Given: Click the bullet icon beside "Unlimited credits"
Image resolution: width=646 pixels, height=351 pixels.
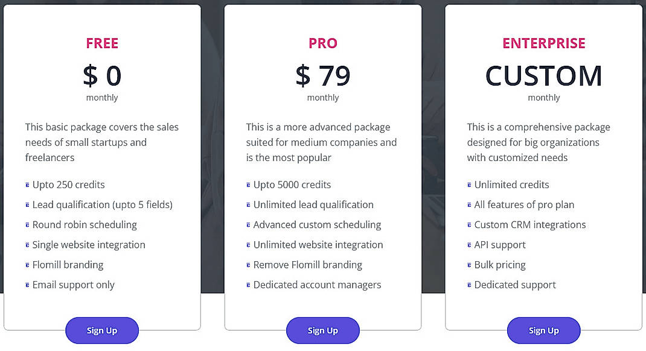Looking at the screenshot, I should point(469,185).
